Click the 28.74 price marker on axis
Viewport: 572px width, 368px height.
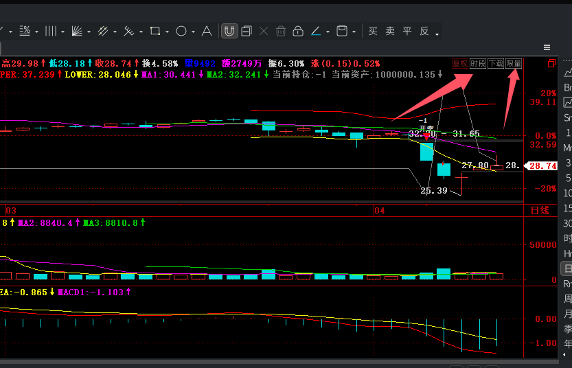(540, 166)
